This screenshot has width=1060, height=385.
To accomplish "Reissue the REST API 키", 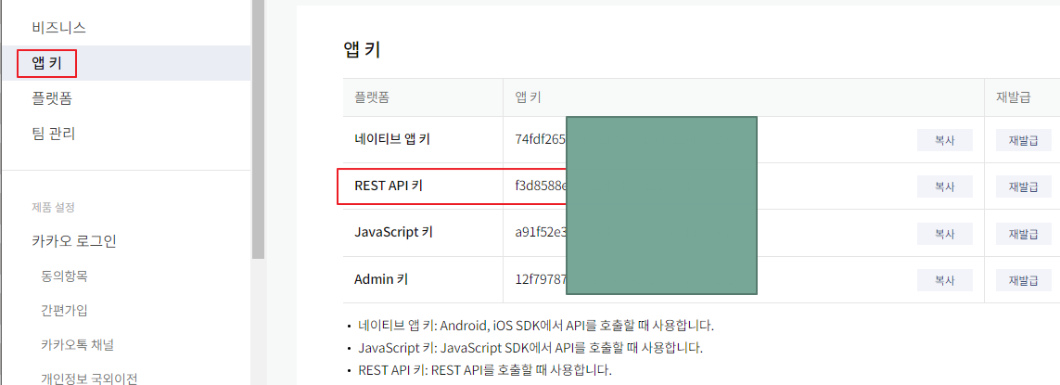I will coord(1023,186).
